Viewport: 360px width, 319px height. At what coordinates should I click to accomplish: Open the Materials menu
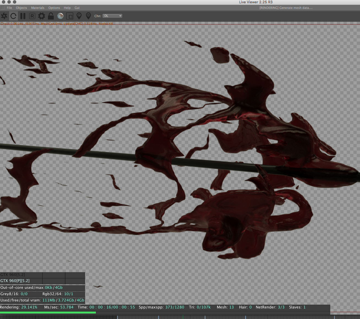(38, 8)
